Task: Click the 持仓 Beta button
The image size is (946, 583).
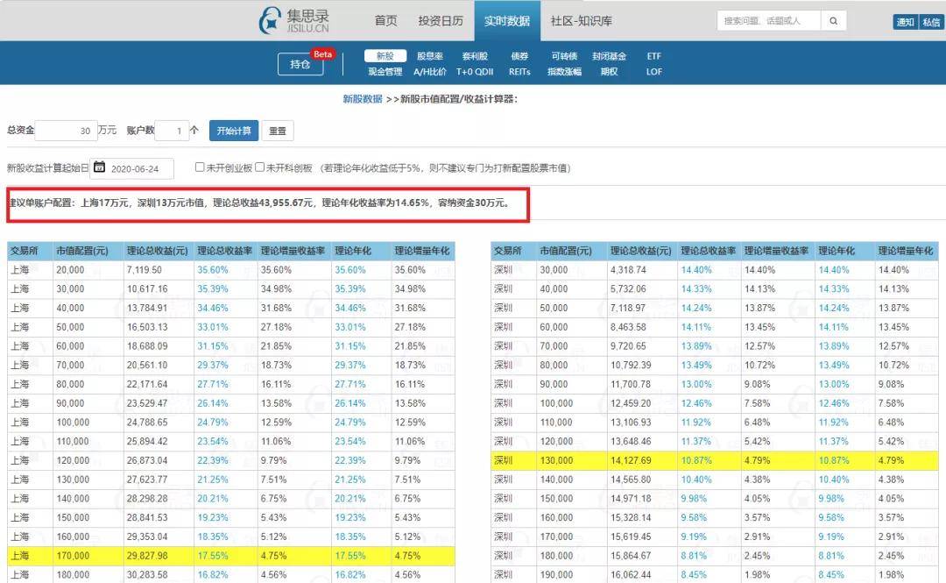Action: 300,64
